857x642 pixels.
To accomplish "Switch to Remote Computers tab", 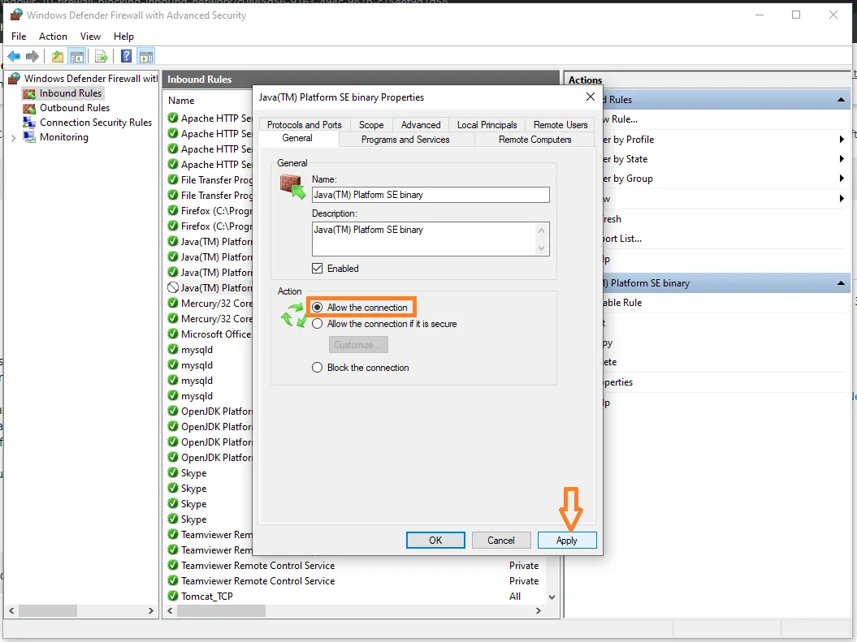I will (x=535, y=140).
